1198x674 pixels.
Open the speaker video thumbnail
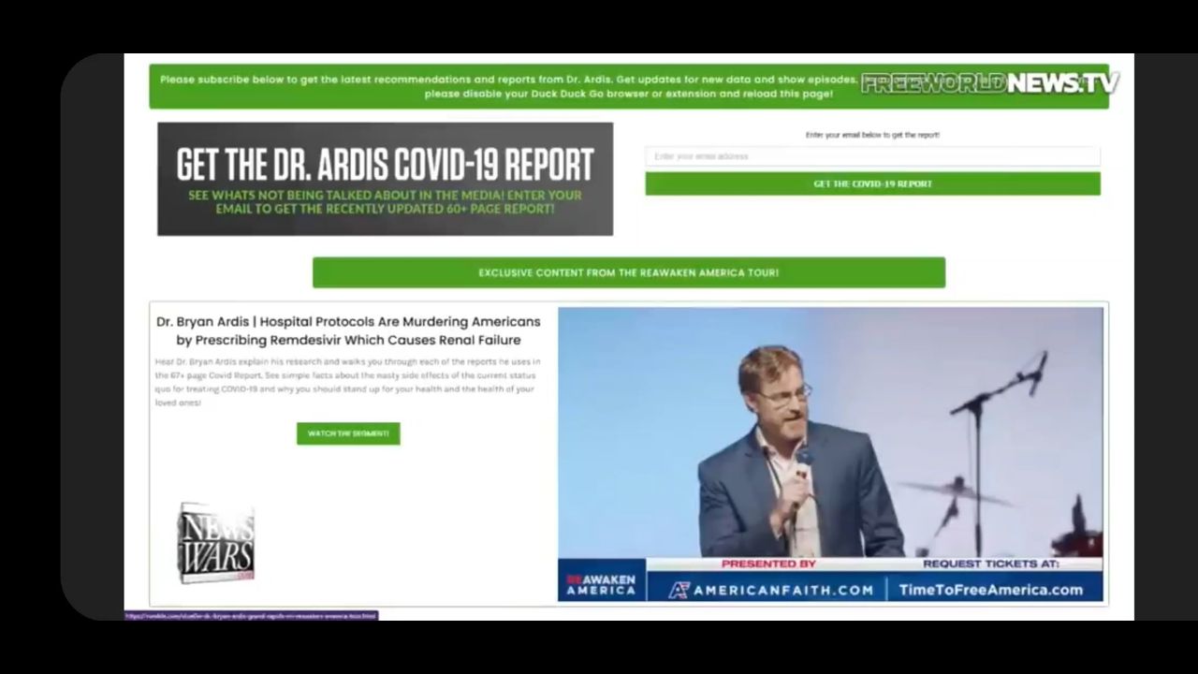[829, 431]
